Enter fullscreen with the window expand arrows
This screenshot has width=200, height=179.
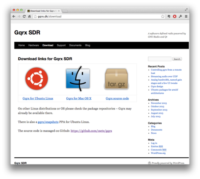point(186,9)
